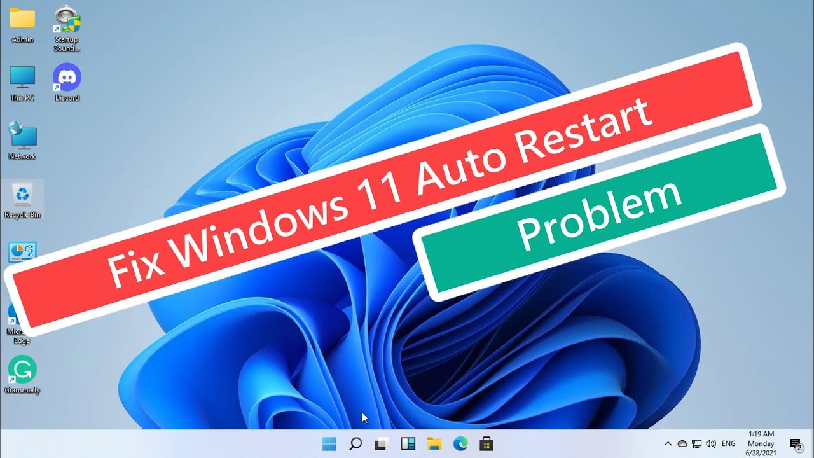Open taskbar Search
Screen dimensions: 814x458
[355, 444]
